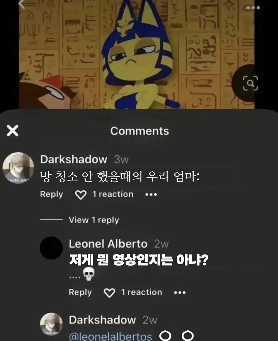Viewport: 278px width, 341px height.
Task: Close the Comments panel with the X
Action: tap(12, 131)
